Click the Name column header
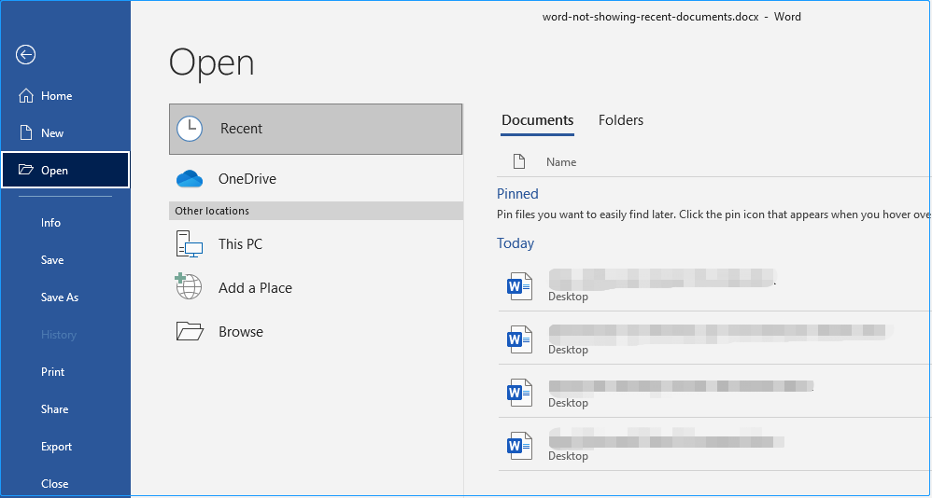This screenshot has height=498, width=932. (561, 162)
